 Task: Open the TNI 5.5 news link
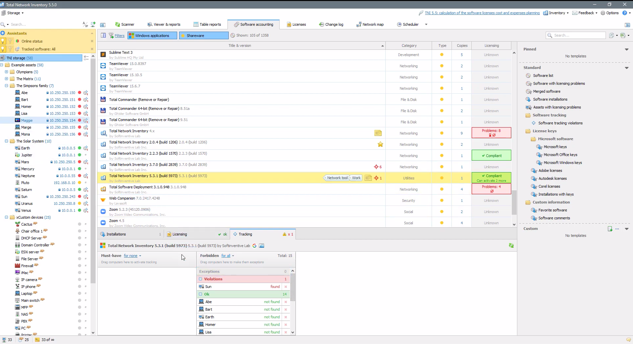click(482, 13)
